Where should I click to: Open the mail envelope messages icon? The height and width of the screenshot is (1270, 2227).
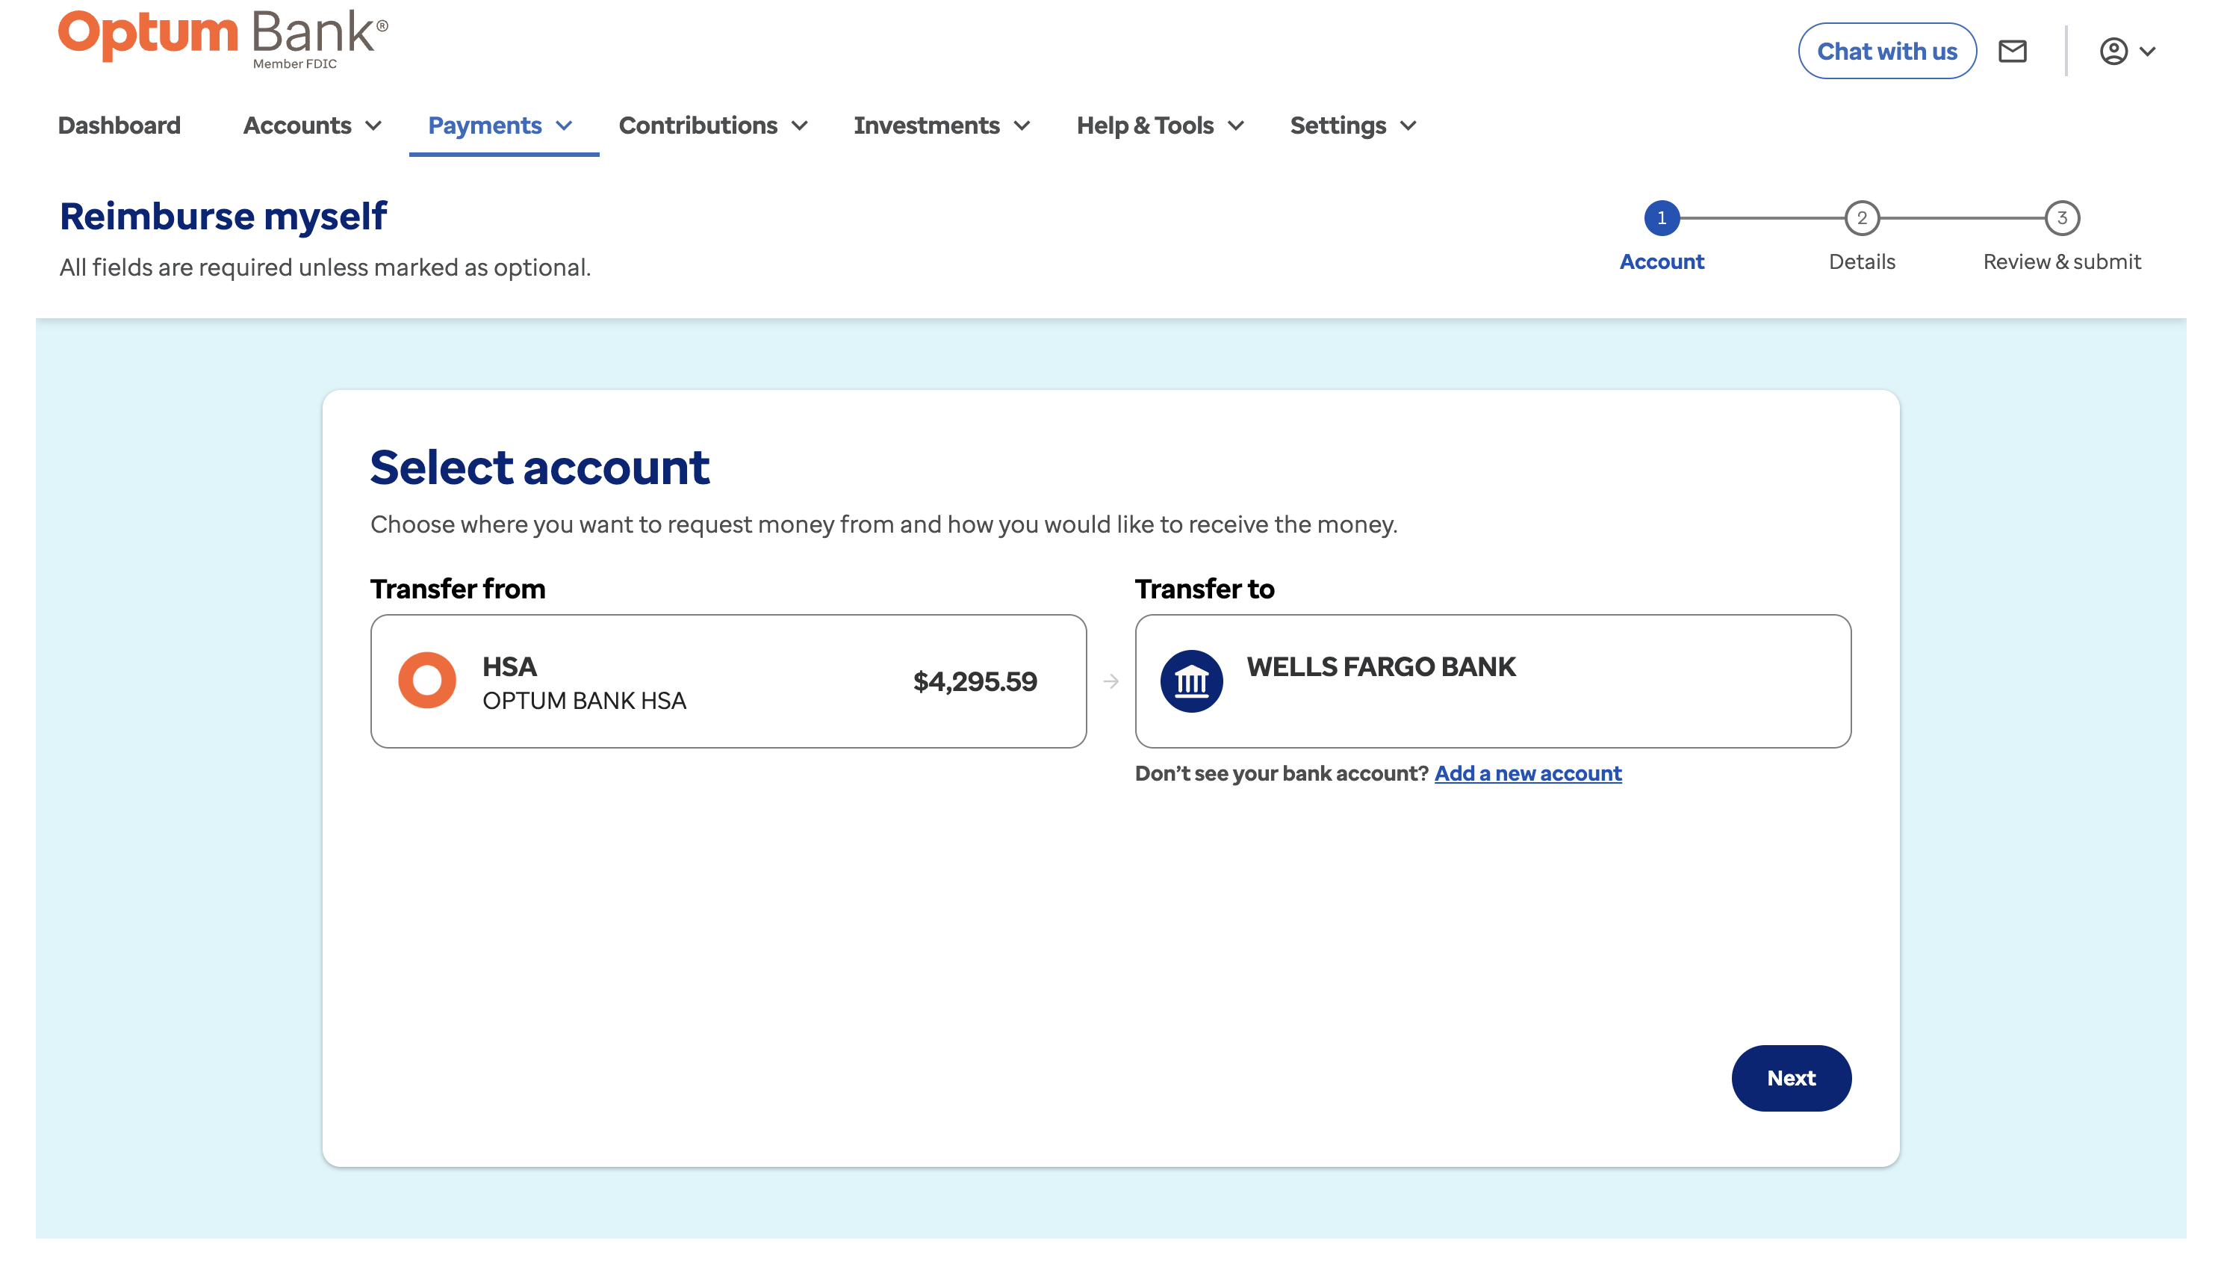tap(2012, 52)
